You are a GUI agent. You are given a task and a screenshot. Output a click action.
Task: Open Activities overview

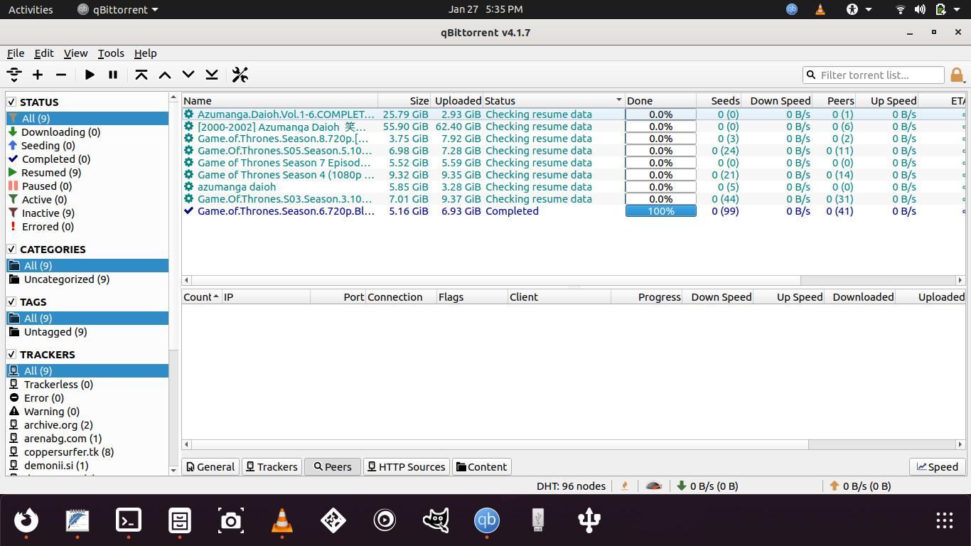[31, 9]
